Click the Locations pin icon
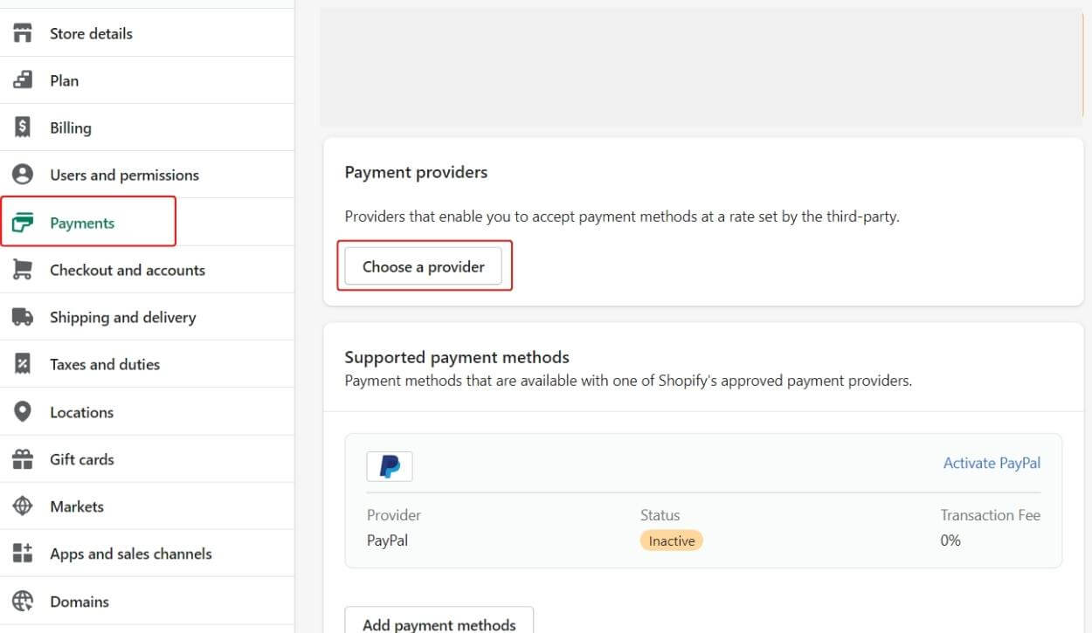1092x633 pixels. [21, 411]
